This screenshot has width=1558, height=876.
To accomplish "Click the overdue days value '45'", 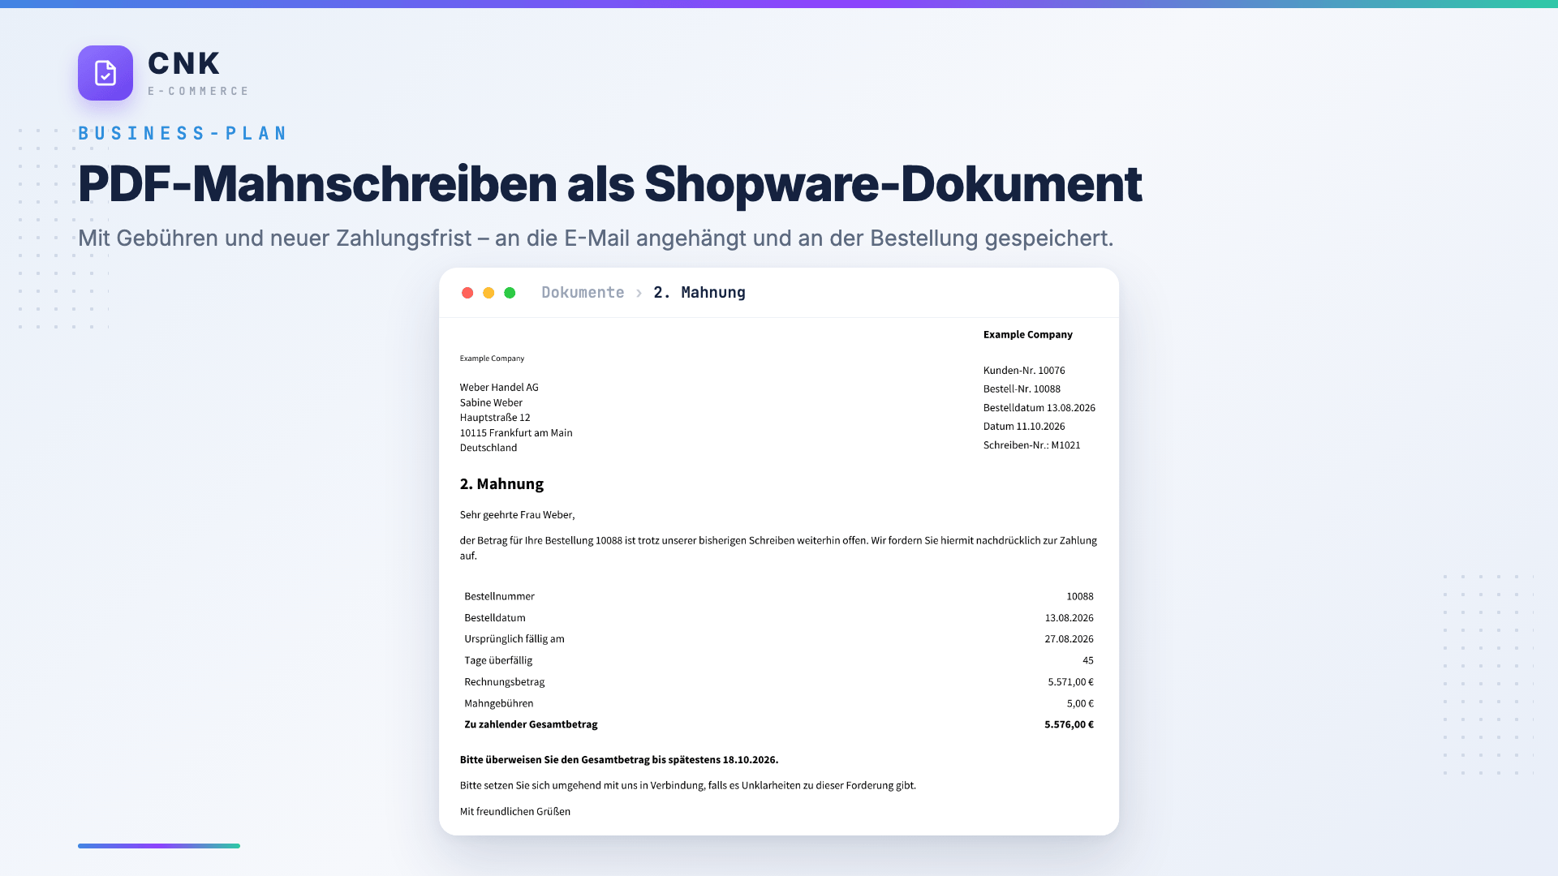I will coord(1087,660).
